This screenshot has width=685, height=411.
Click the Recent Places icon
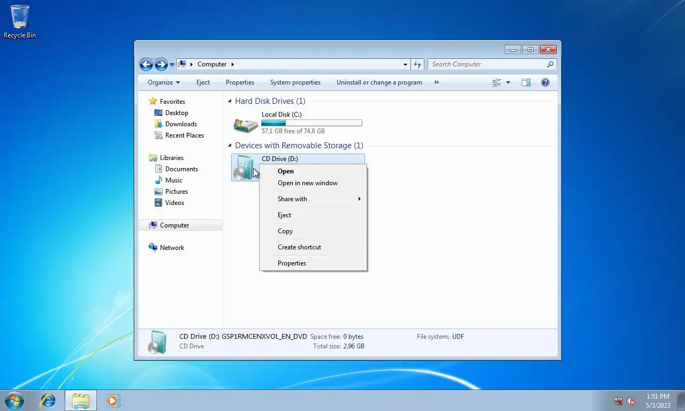coord(158,135)
